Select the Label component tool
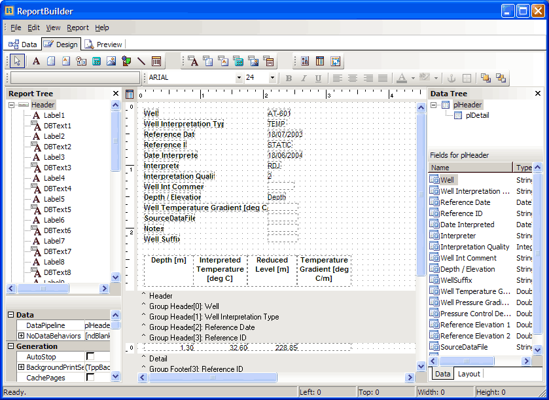 [x=36, y=61]
